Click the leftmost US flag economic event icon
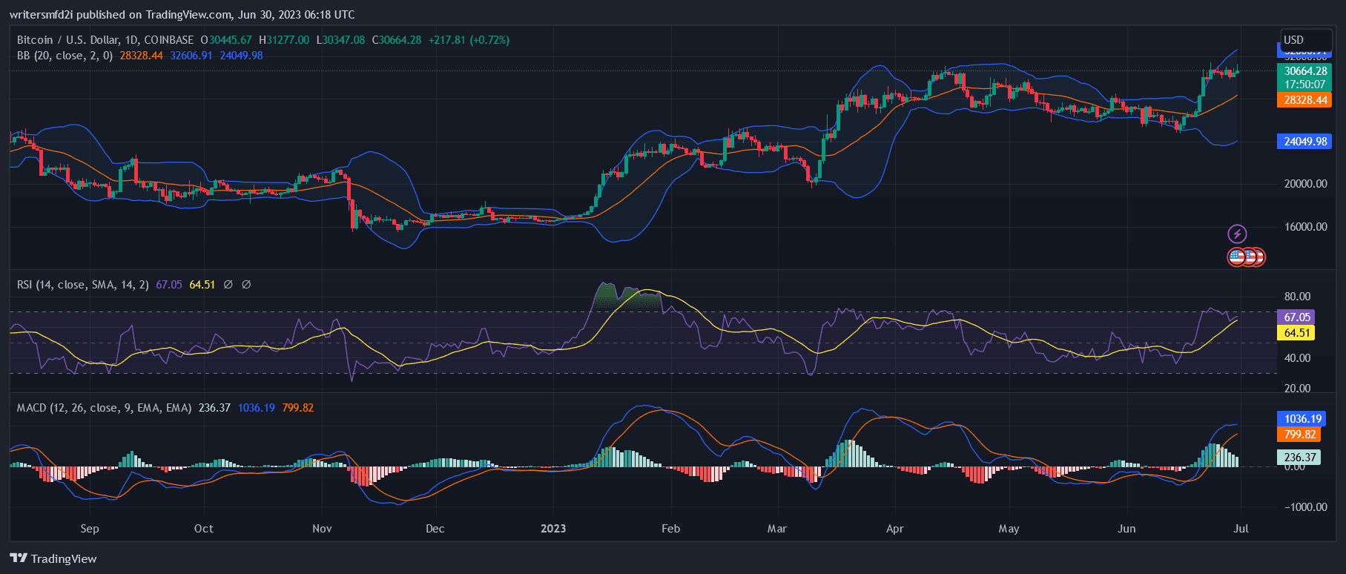Viewport: 1346px width, 574px height. click(x=1236, y=257)
